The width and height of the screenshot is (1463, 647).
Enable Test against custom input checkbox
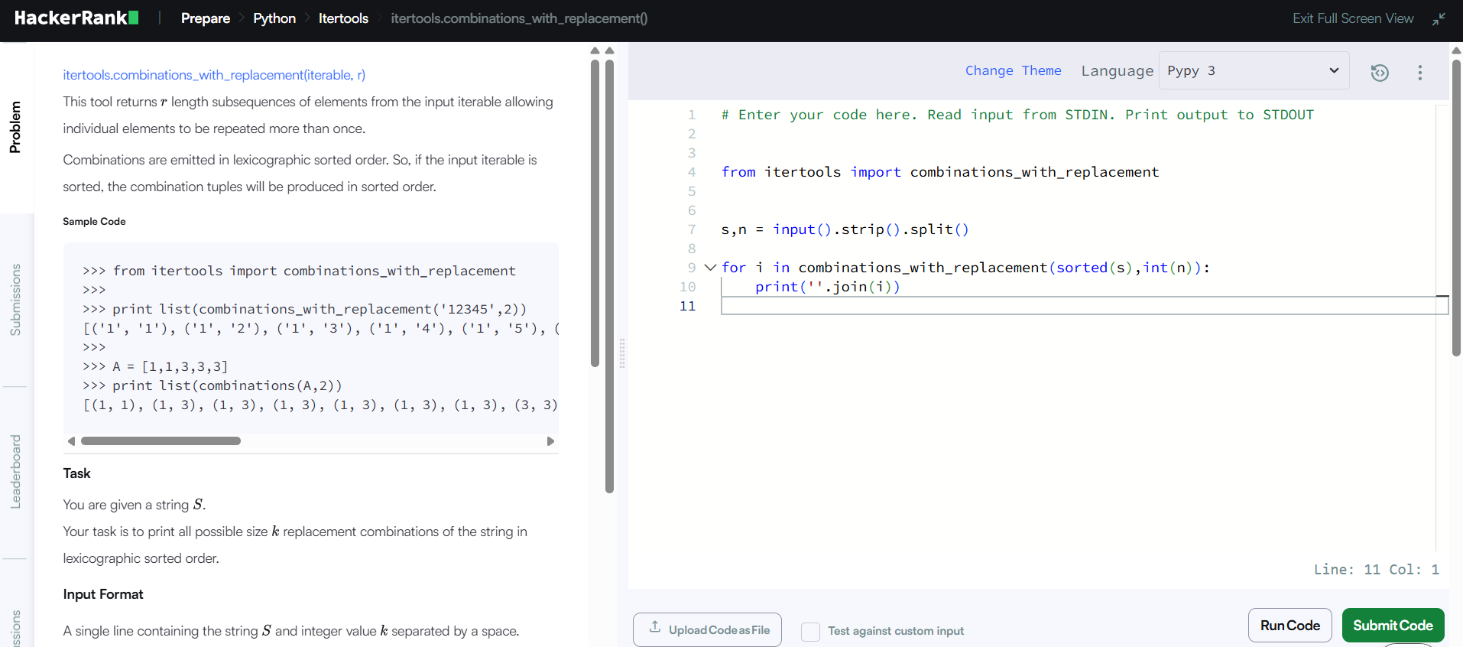click(810, 631)
